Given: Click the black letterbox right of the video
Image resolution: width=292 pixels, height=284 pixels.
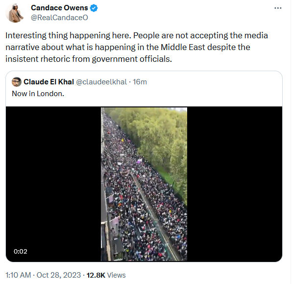Looking at the screenshot, I should click(235, 184).
